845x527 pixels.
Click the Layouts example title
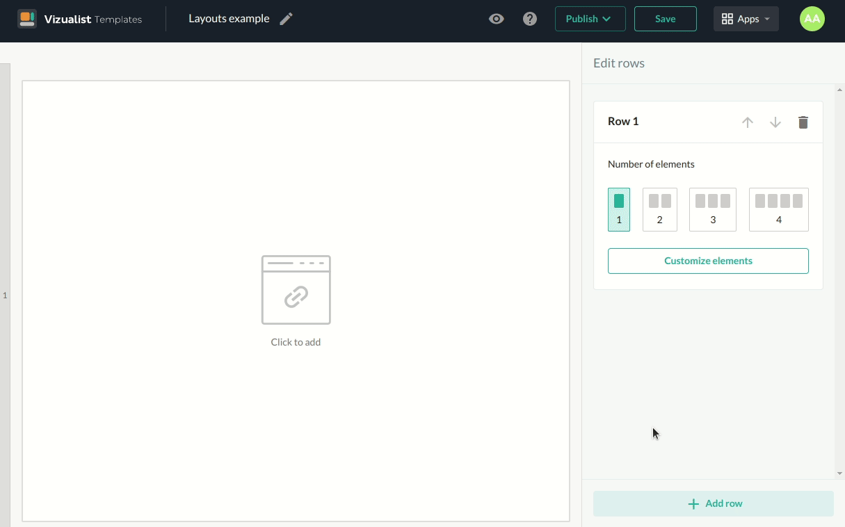point(229,19)
